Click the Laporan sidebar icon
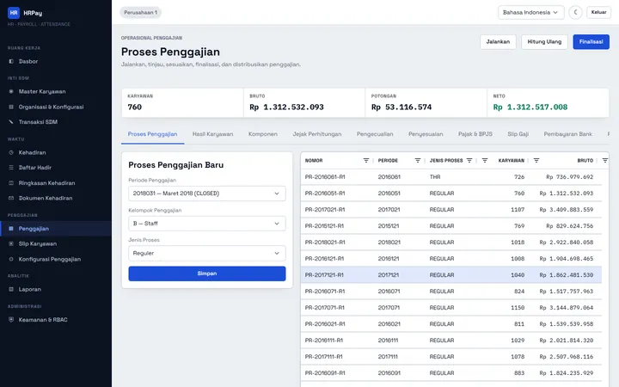This screenshot has width=619, height=387. (11, 290)
